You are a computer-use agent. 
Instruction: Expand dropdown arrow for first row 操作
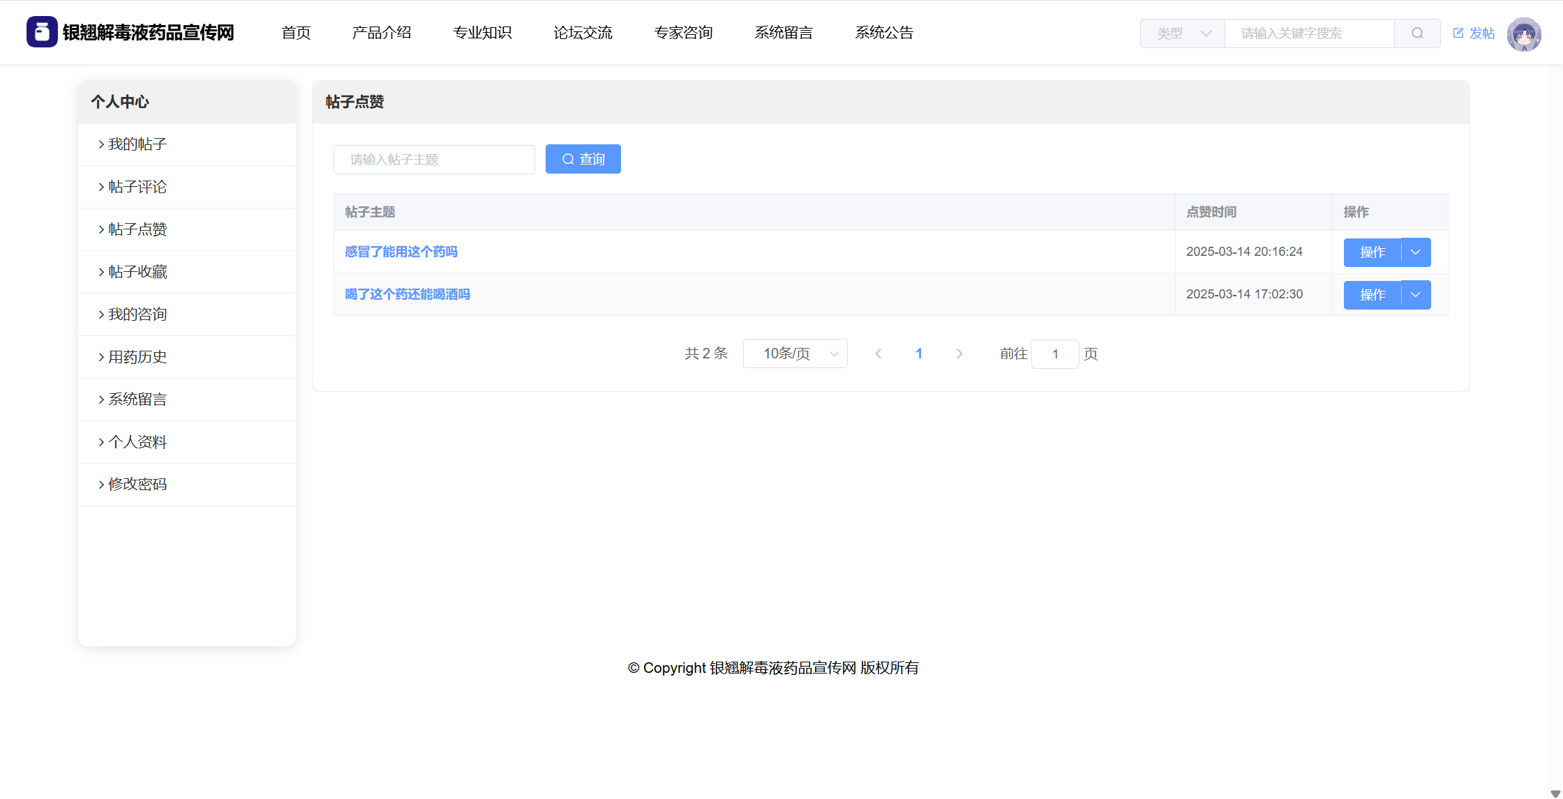click(x=1416, y=252)
